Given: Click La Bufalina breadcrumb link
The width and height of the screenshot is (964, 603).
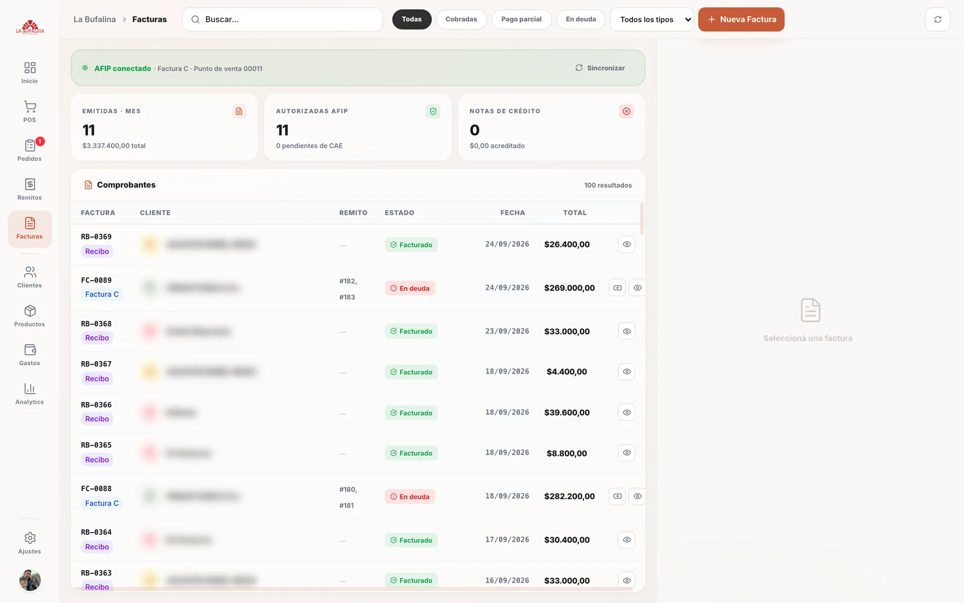Looking at the screenshot, I should 94,19.
